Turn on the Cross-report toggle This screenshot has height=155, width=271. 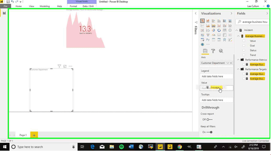pyautogui.click(x=209, y=120)
